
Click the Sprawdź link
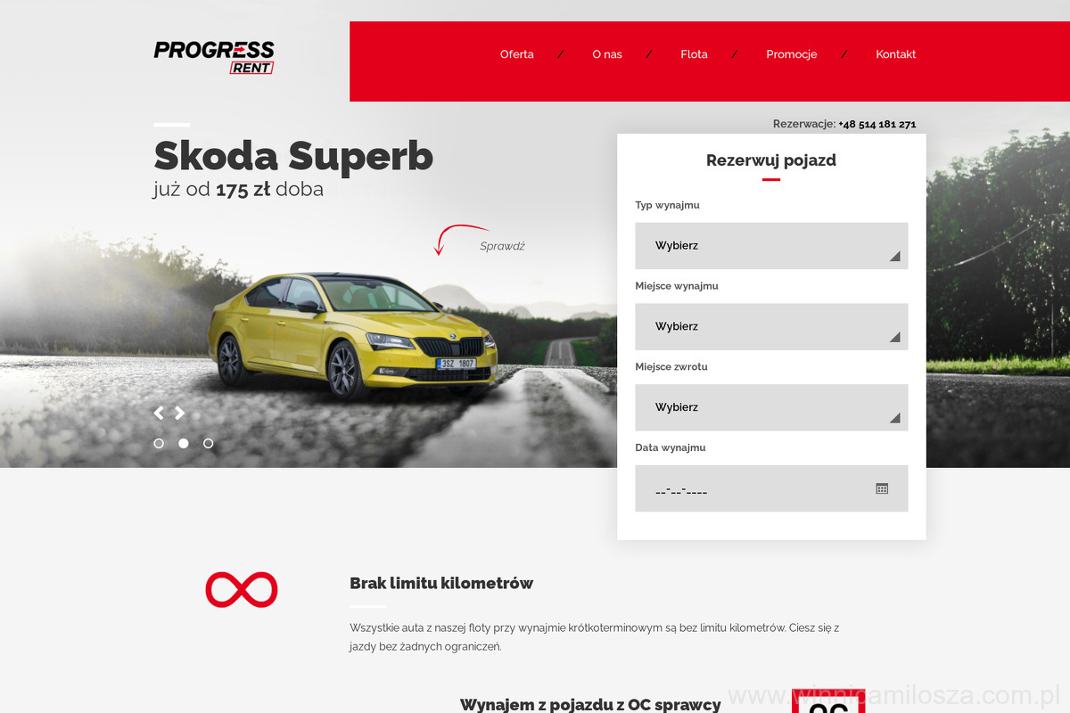pyautogui.click(x=502, y=247)
